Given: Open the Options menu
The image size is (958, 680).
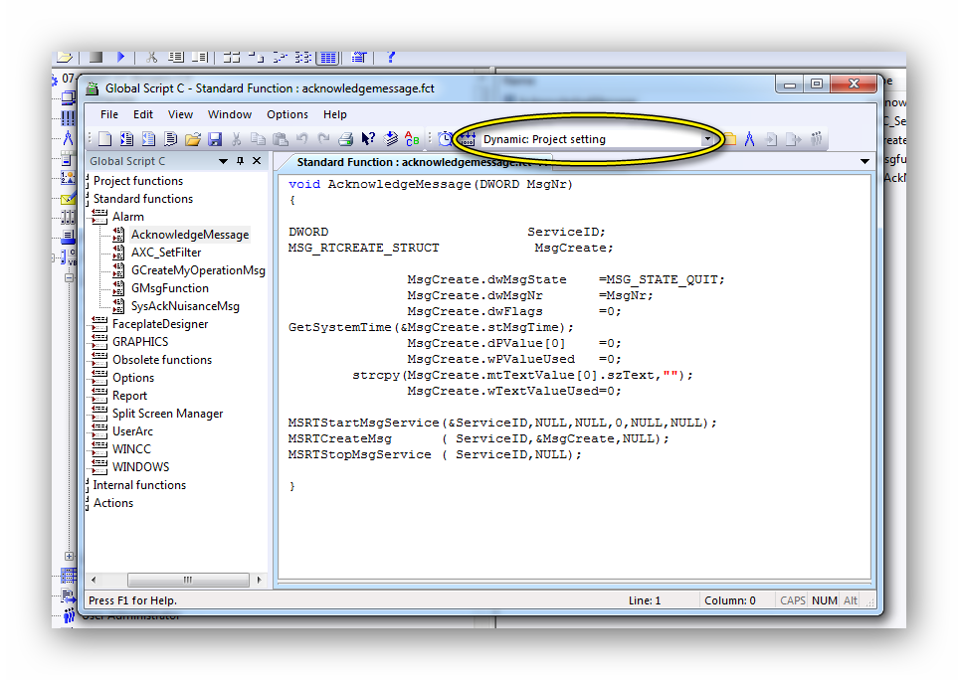Looking at the screenshot, I should click(287, 114).
